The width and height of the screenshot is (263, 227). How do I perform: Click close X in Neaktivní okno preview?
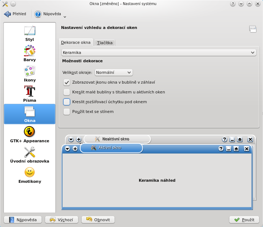click(250, 139)
